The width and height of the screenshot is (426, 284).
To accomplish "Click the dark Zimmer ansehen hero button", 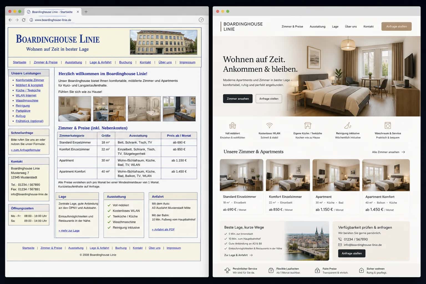I will (238, 99).
